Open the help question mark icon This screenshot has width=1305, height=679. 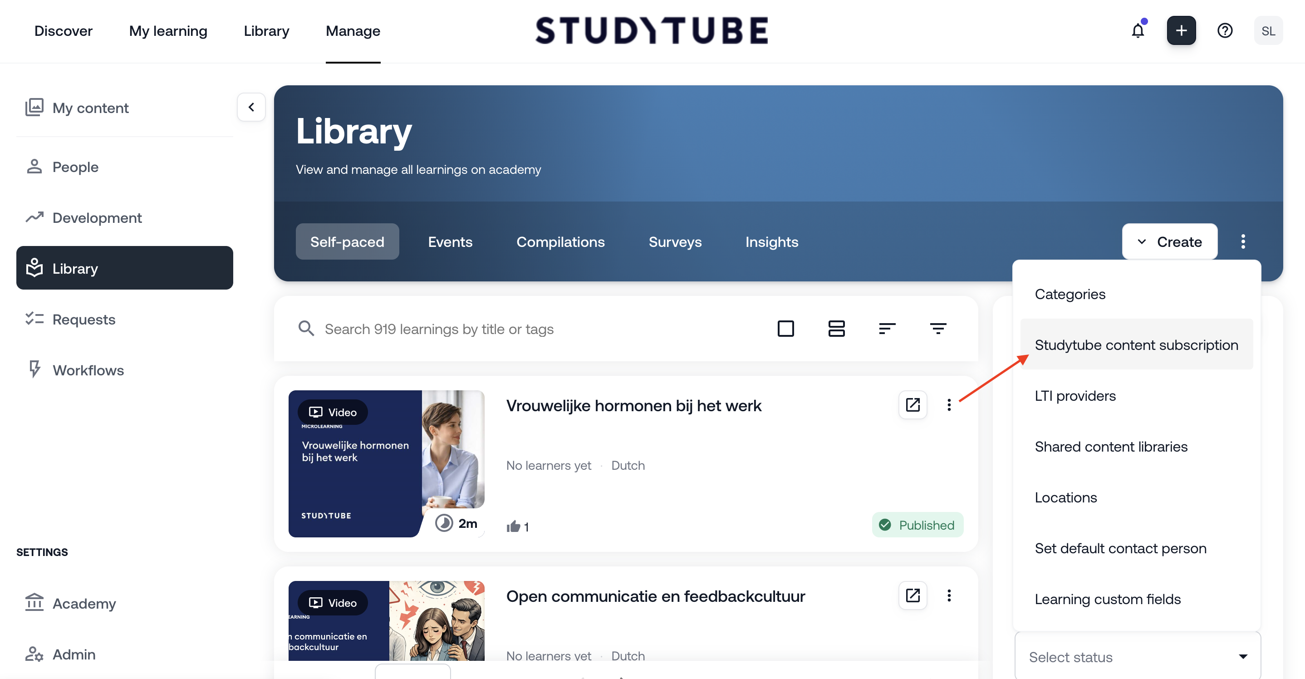click(1224, 31)
